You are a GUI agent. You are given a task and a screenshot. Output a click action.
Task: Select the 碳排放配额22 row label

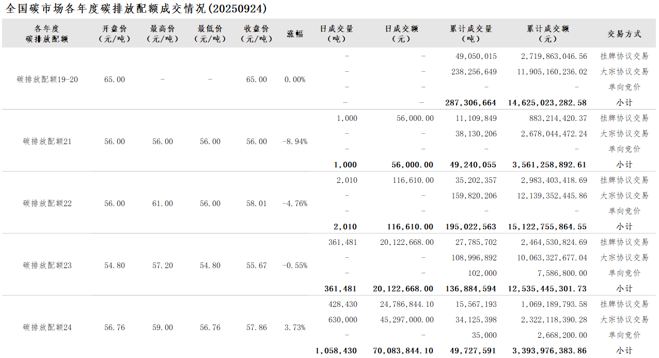point(47,204)
